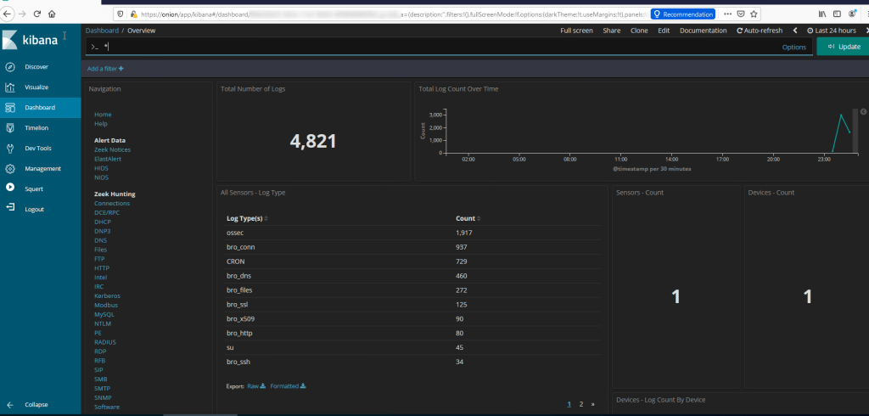Open Squert play icon in sidebar
This screenshot has height=416, width=869.
click(x=10, y=188)
